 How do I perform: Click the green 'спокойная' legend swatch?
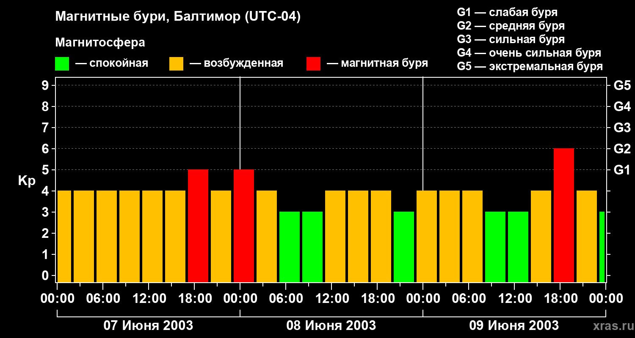click(x=62, y=64)
